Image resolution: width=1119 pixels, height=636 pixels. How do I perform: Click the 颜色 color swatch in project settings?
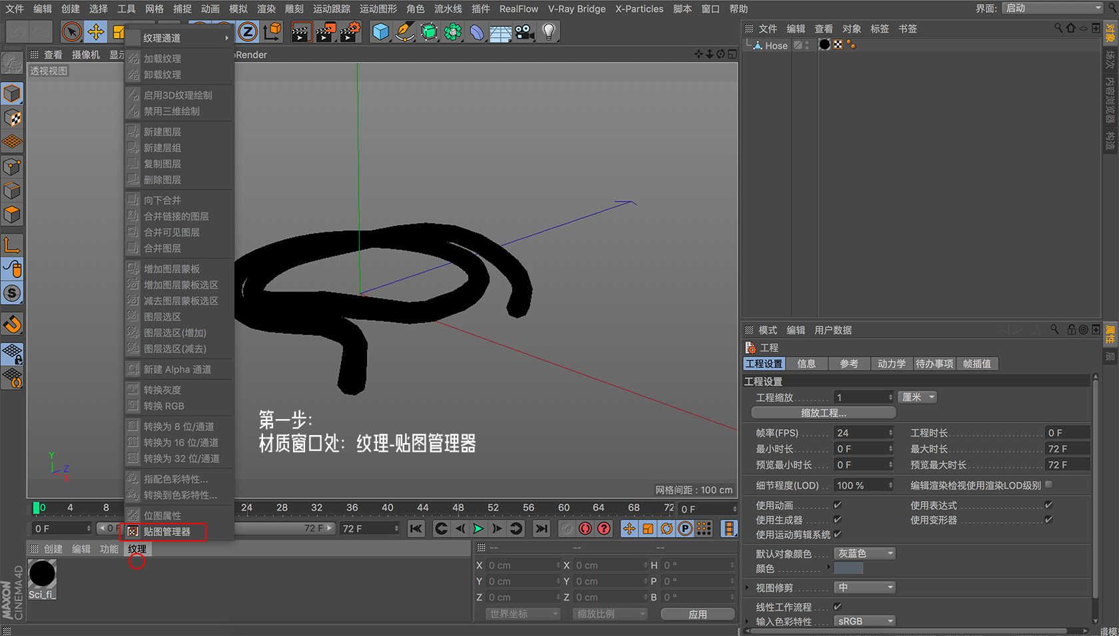pos(848,568)
